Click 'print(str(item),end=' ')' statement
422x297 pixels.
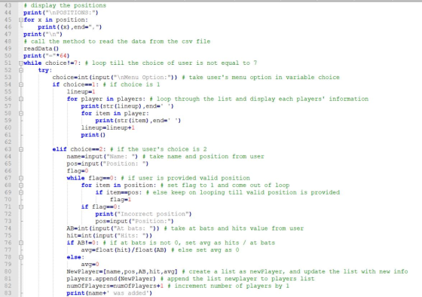[x=138, y=121]
